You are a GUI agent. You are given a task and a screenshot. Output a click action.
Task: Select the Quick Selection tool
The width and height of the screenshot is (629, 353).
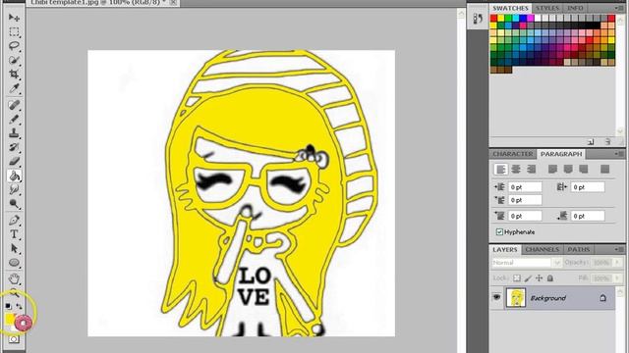pos(14,60)
